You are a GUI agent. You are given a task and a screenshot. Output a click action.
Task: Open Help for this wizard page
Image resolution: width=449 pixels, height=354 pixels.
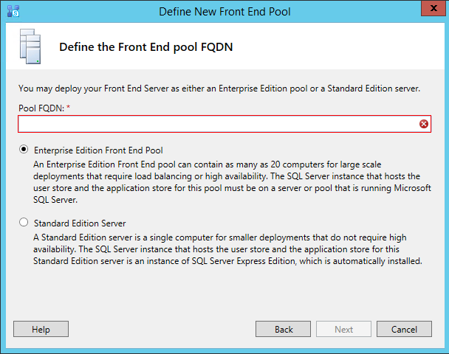coord(41,330)
